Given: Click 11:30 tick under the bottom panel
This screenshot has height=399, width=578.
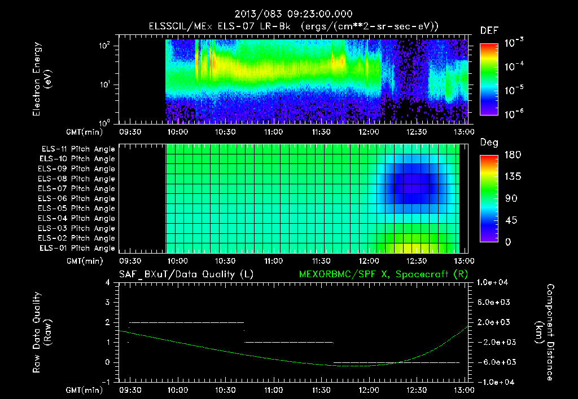Looking at the screenshot, I should pos(321,390).
